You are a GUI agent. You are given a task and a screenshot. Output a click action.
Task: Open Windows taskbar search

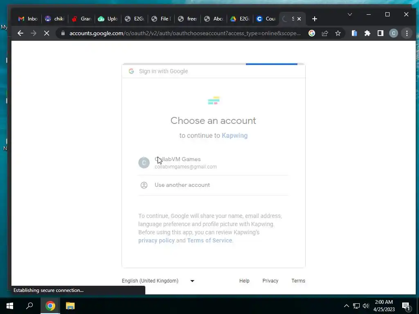point(29,306)
